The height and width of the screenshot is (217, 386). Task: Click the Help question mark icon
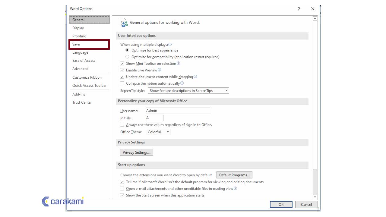(x=299, y=9)
